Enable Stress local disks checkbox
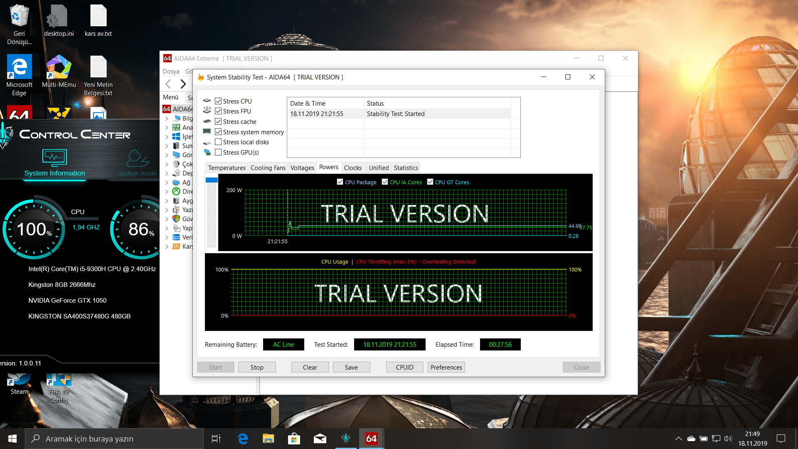 coord(218,142)
